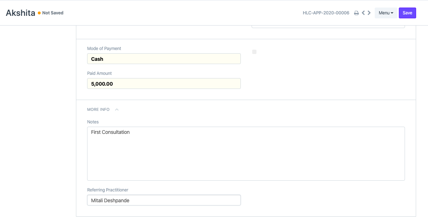Click the print icon
Screen dimensions: 428x217
[x=356, y=13]
